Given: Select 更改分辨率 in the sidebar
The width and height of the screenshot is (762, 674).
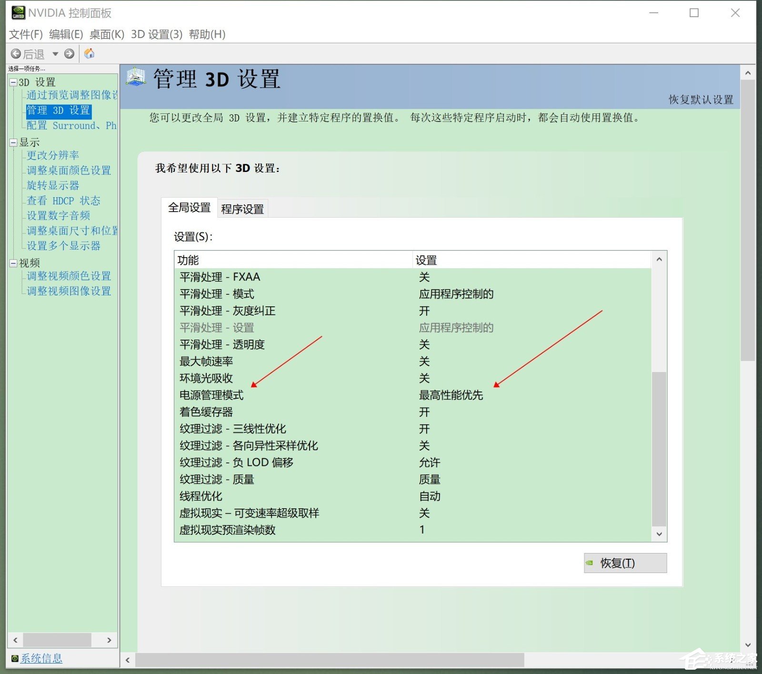Looking at the screenshot, I should click(53, 155).
